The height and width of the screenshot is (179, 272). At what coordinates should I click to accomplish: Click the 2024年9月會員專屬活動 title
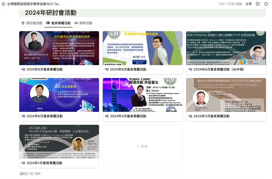coord(44,69)
